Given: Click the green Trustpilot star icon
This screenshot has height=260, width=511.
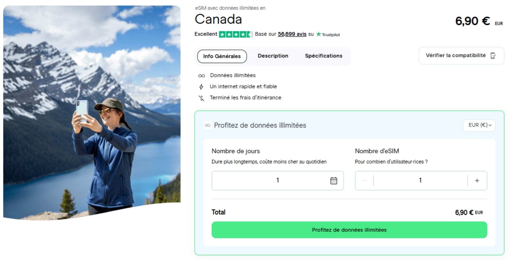Looking at the screenshot, I should point(318,34).
